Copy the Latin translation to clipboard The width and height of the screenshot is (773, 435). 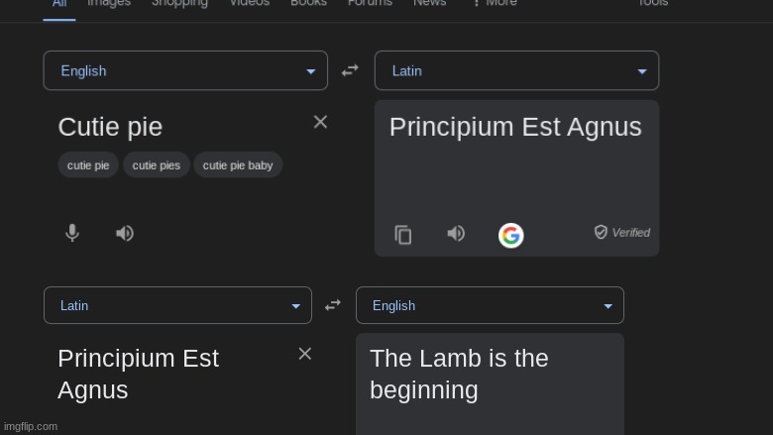coord(403,235)
